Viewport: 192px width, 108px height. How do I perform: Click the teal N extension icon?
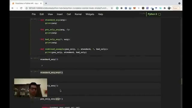coord(160,8)
